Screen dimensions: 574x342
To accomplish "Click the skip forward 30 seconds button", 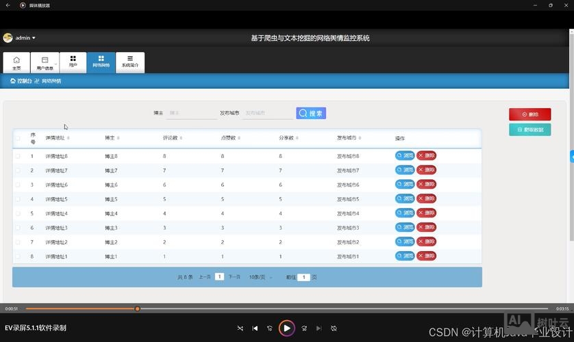I will [304, 328].
